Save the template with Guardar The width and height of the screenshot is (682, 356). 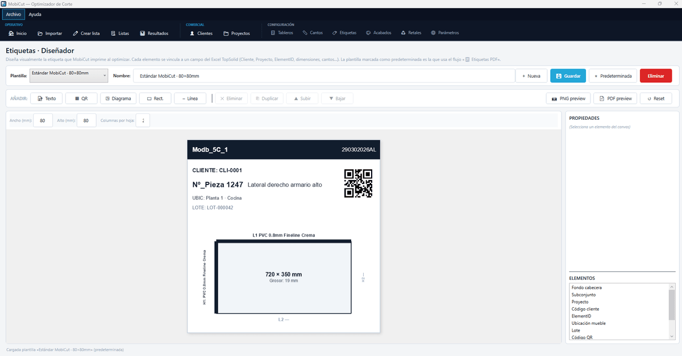point(568,76)
